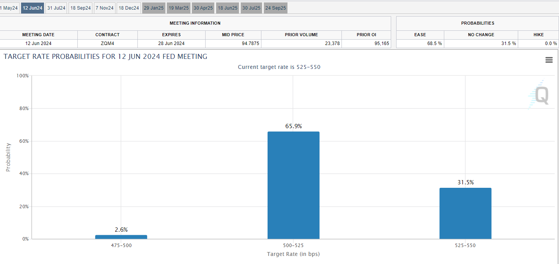Switch to the 18 Jun25 tab

[228, 8]
